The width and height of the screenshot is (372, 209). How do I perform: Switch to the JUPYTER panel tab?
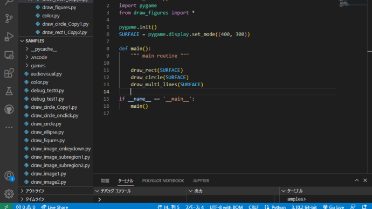[201, 180]
